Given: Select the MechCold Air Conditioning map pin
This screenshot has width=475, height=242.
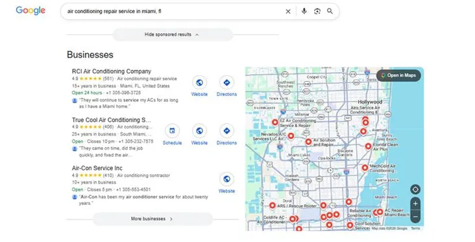Looking at the screenshot, I should 365,167.
